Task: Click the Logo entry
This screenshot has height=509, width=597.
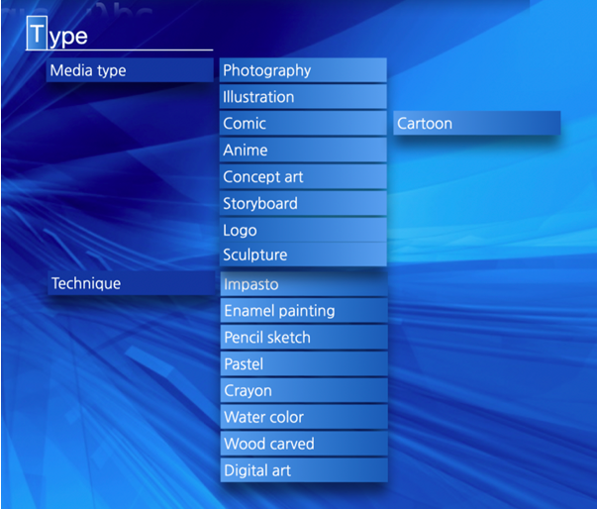Action: click(x=303, y=230)
